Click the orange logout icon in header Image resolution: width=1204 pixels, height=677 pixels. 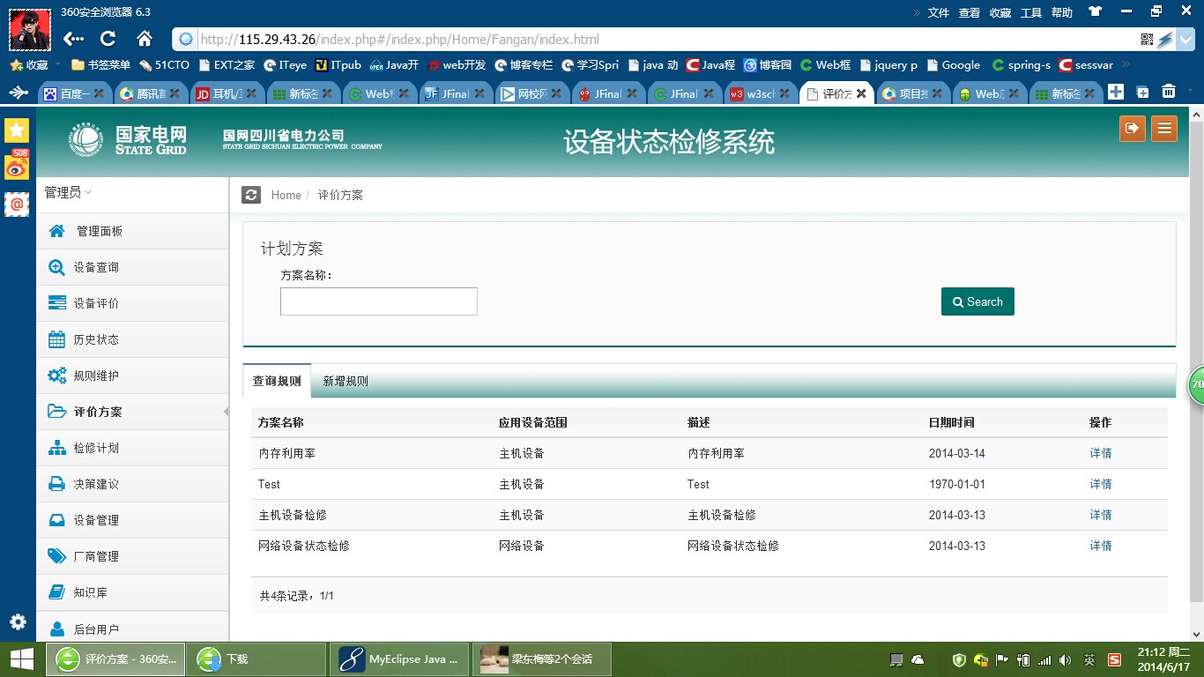pos(1133,128)
